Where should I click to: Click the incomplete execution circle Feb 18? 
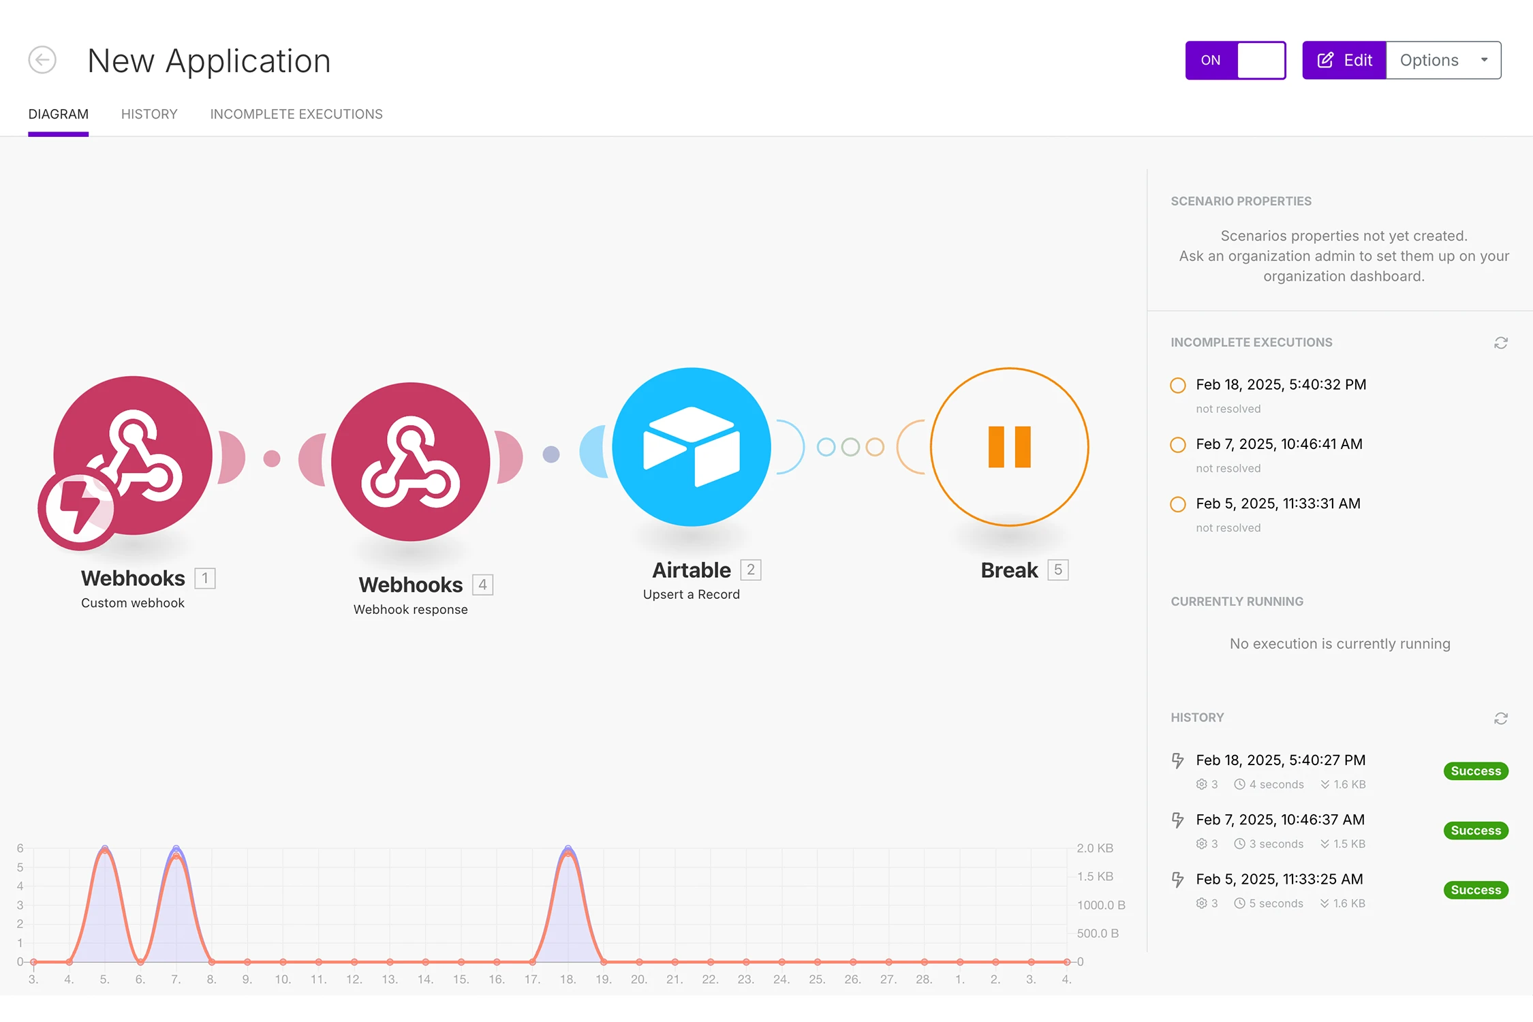[1177, 384]
